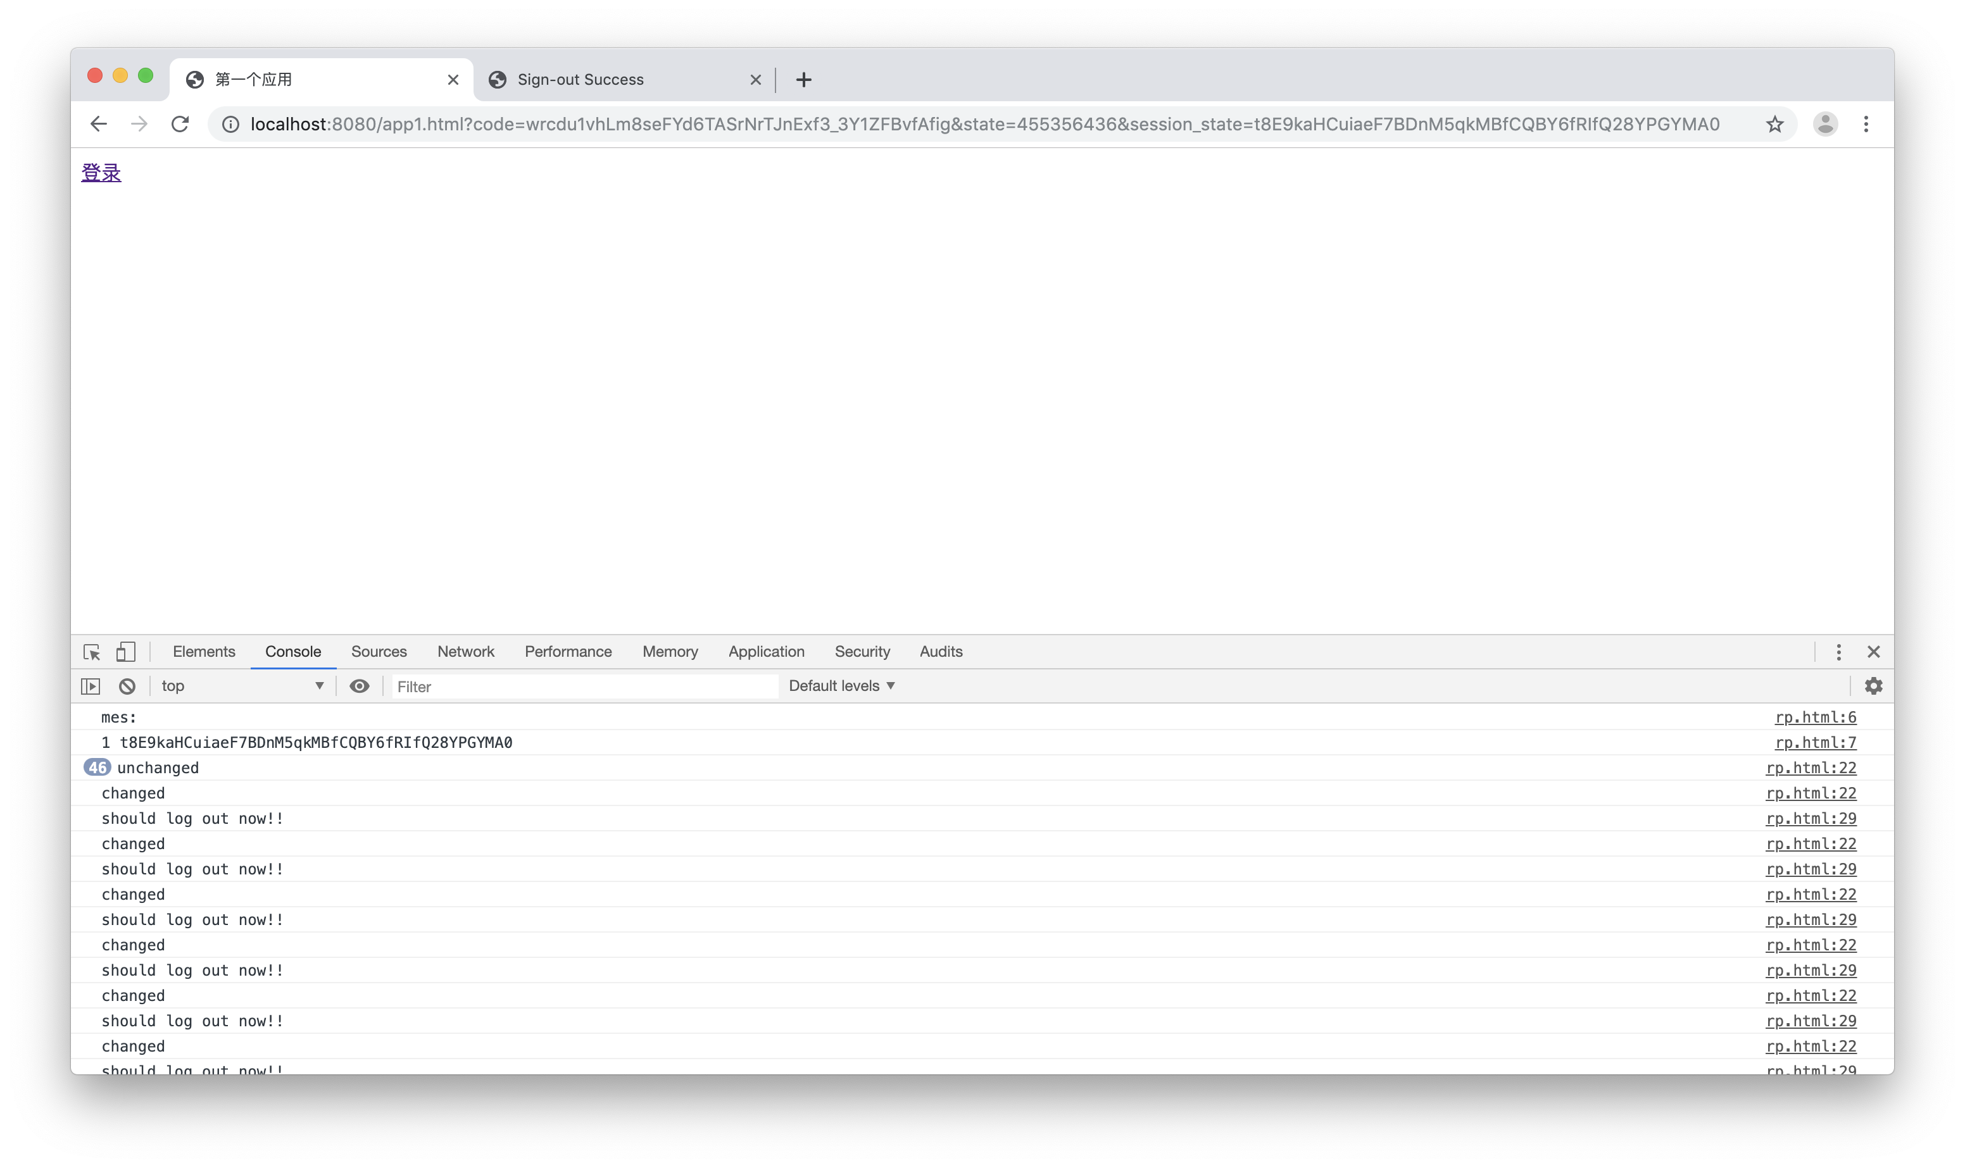The image size is (1965, 1168).
Task: Open rp.html:22 link beside unchanged
Action: click(1811, 767)
